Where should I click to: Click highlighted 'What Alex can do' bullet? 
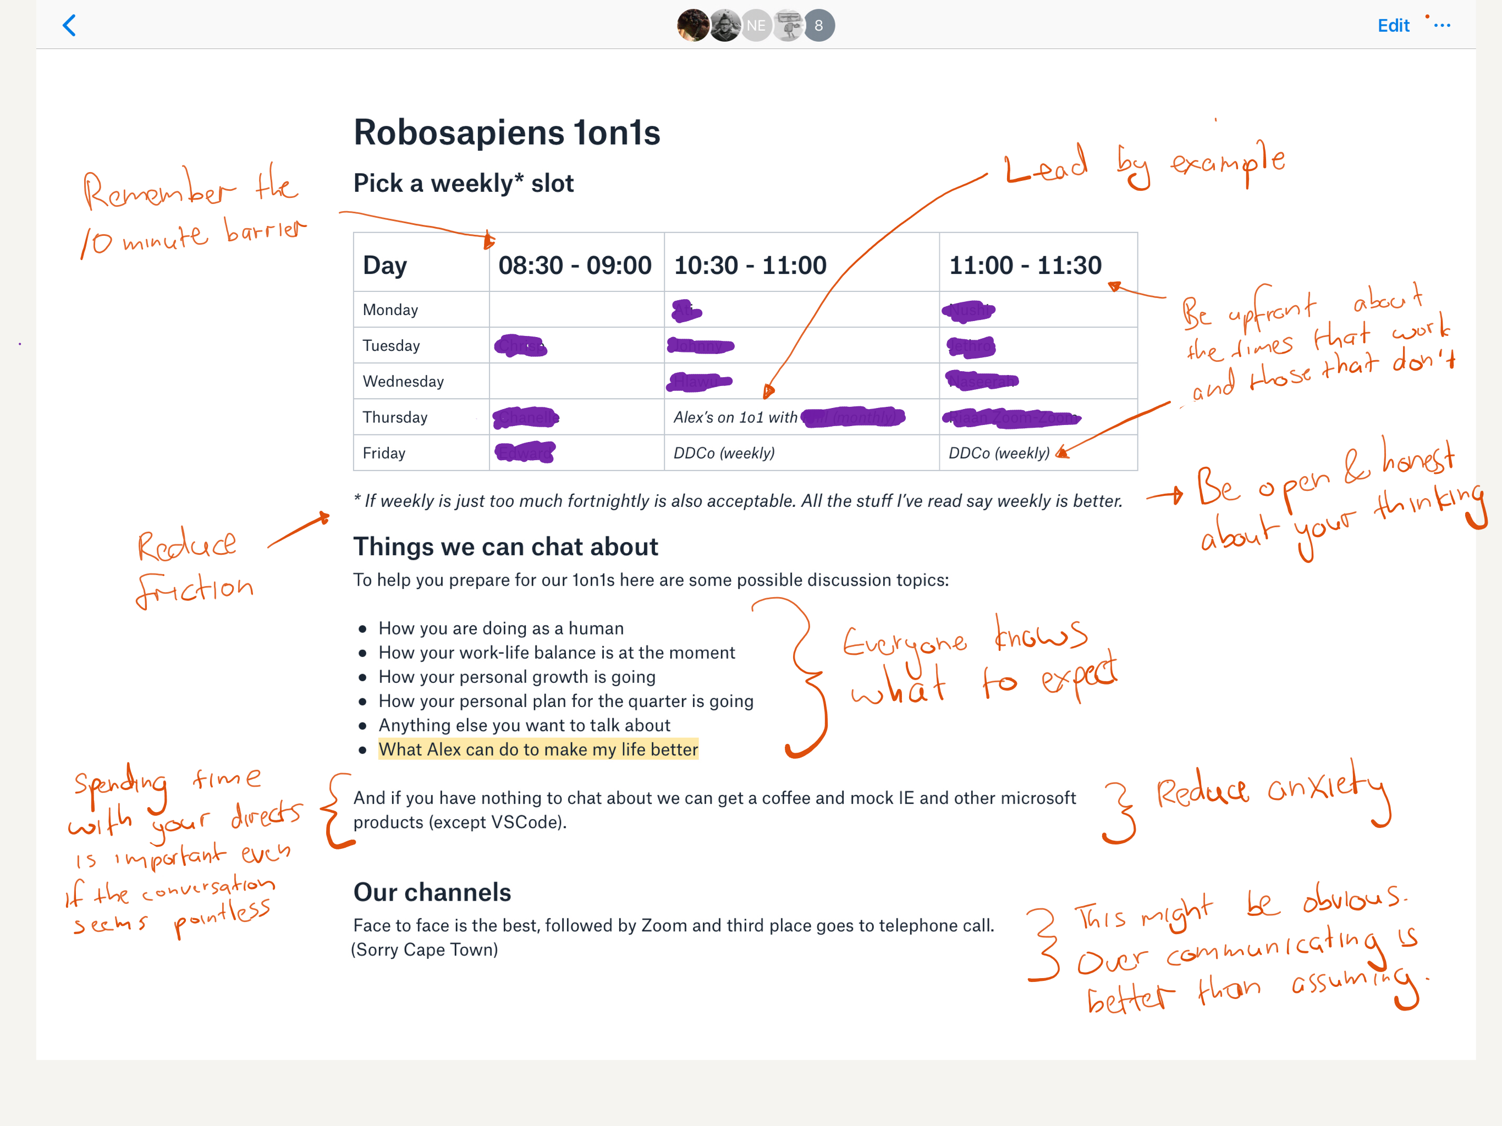coord(538,749)
